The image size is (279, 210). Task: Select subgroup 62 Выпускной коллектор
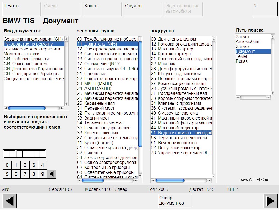tap(181, 148)
